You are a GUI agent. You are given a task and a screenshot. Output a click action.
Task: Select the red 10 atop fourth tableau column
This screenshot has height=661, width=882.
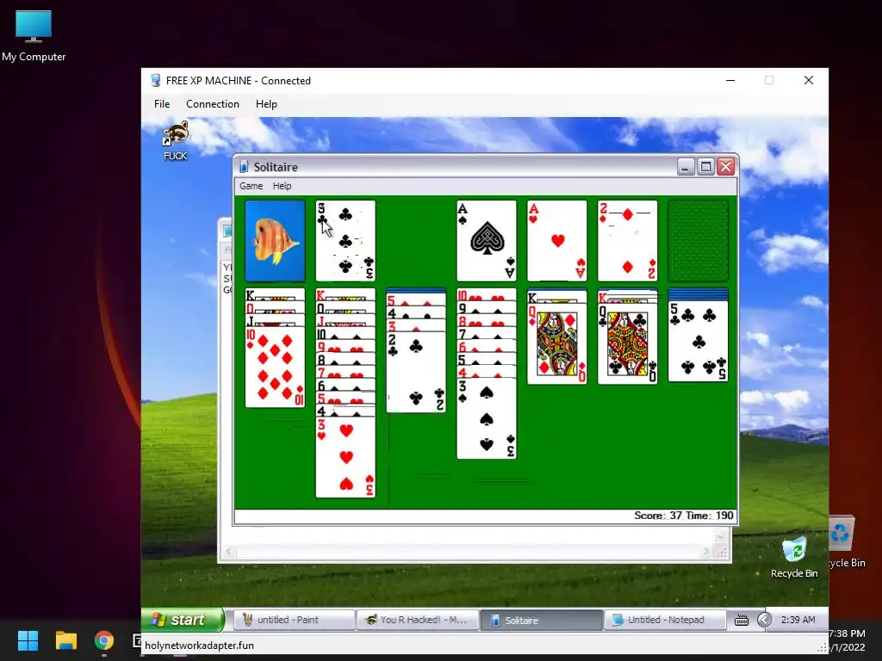tap(487, 295)
